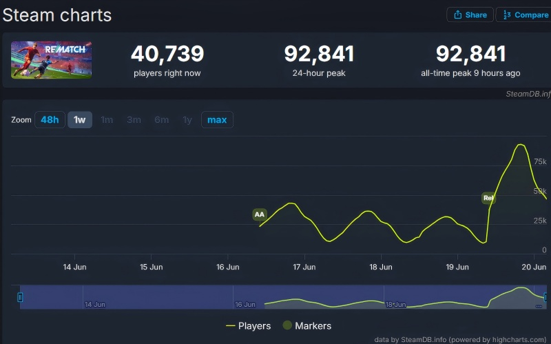Click the 19 Jun axis label

(x=457, y=267)
